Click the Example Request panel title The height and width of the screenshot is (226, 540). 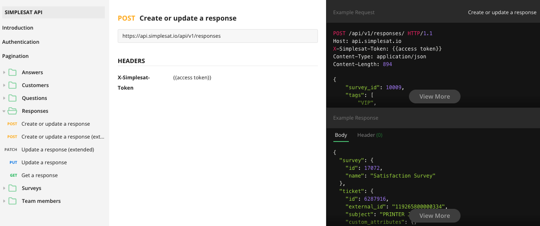354,12
